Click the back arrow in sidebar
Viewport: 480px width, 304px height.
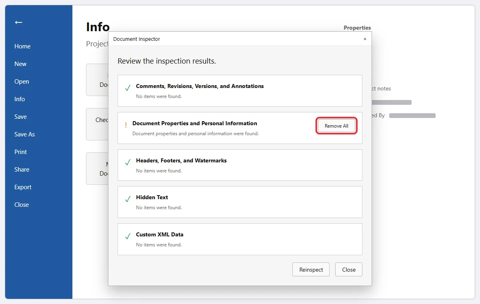click(x=18, y=22)
